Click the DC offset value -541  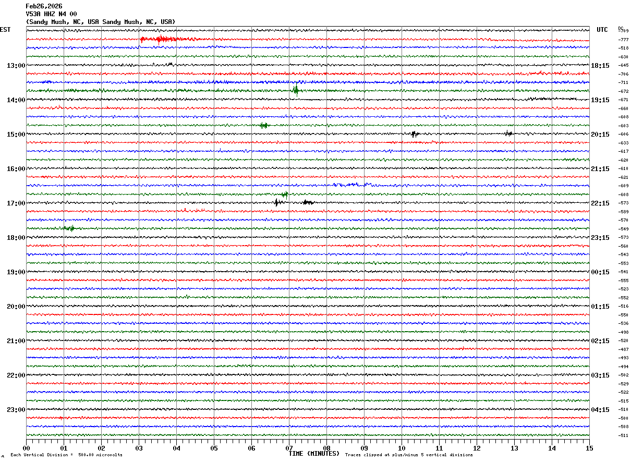tap(623, 272)
